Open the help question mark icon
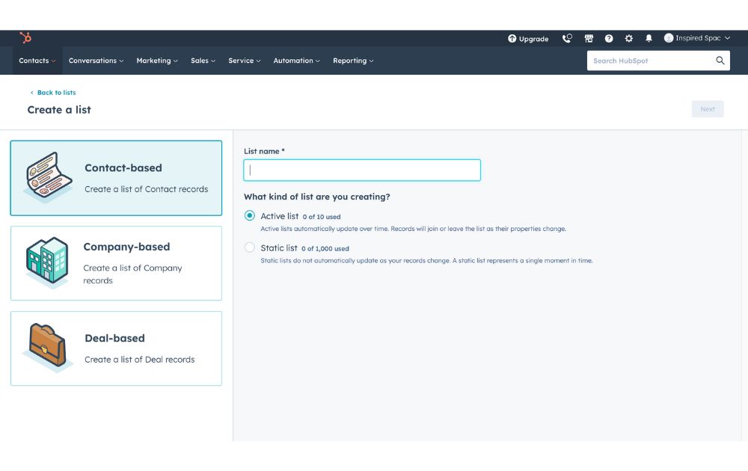Viewport: 748px width, 471px height. click(609, 39)
